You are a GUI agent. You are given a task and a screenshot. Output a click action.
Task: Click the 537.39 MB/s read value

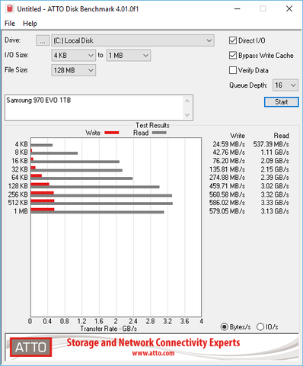click(271, 144)
